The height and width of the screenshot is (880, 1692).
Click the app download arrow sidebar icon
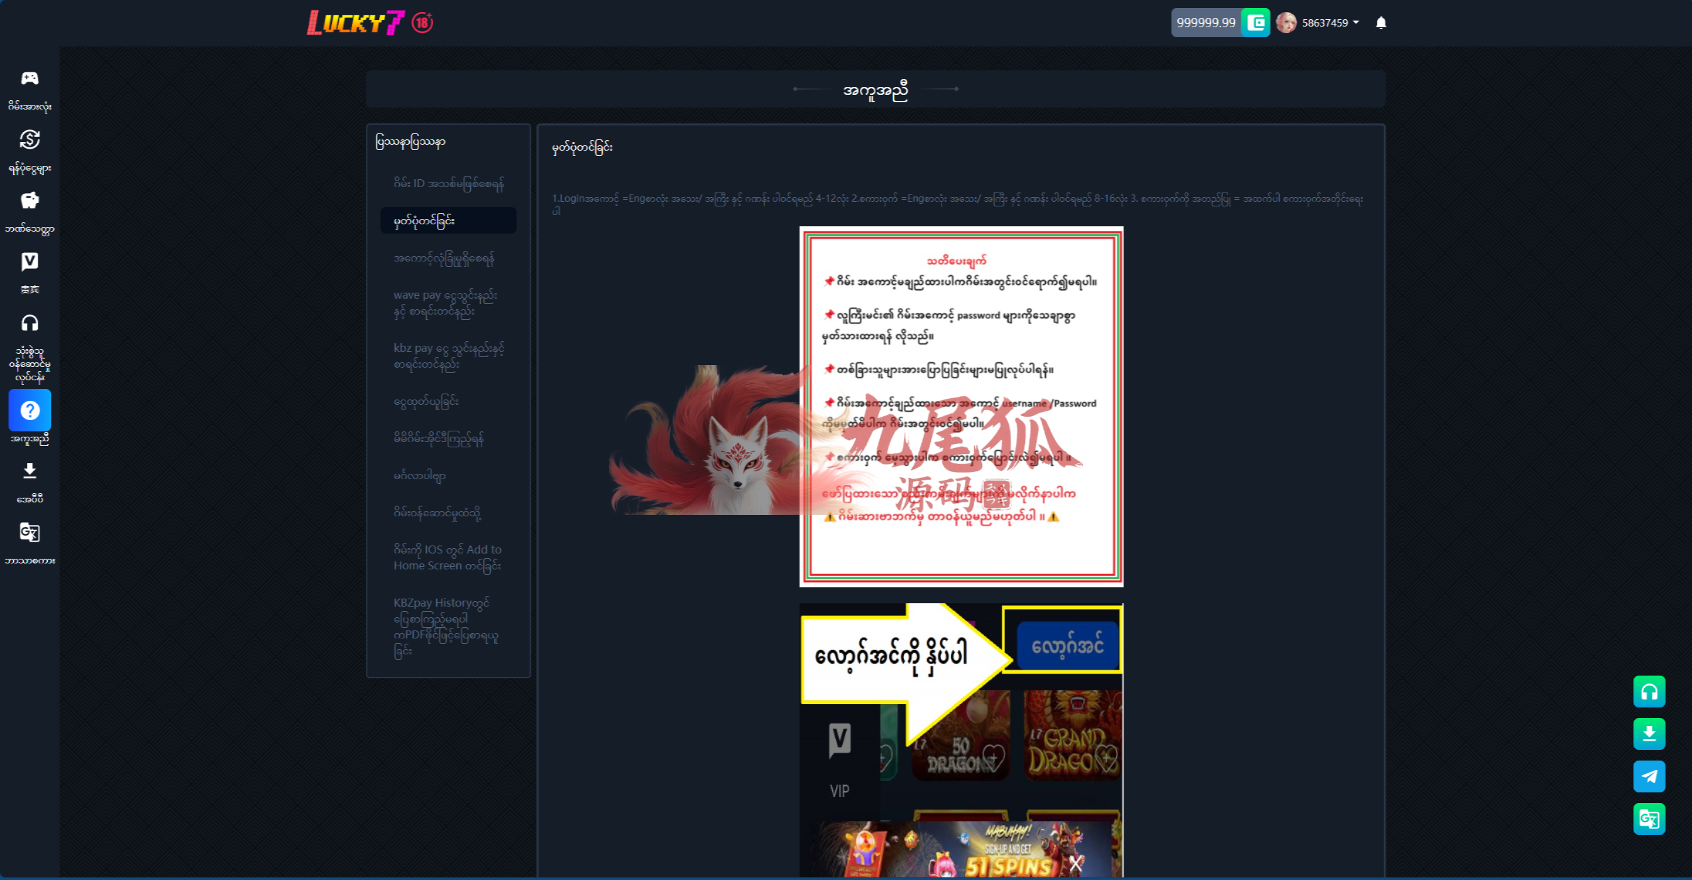(29, 471)
